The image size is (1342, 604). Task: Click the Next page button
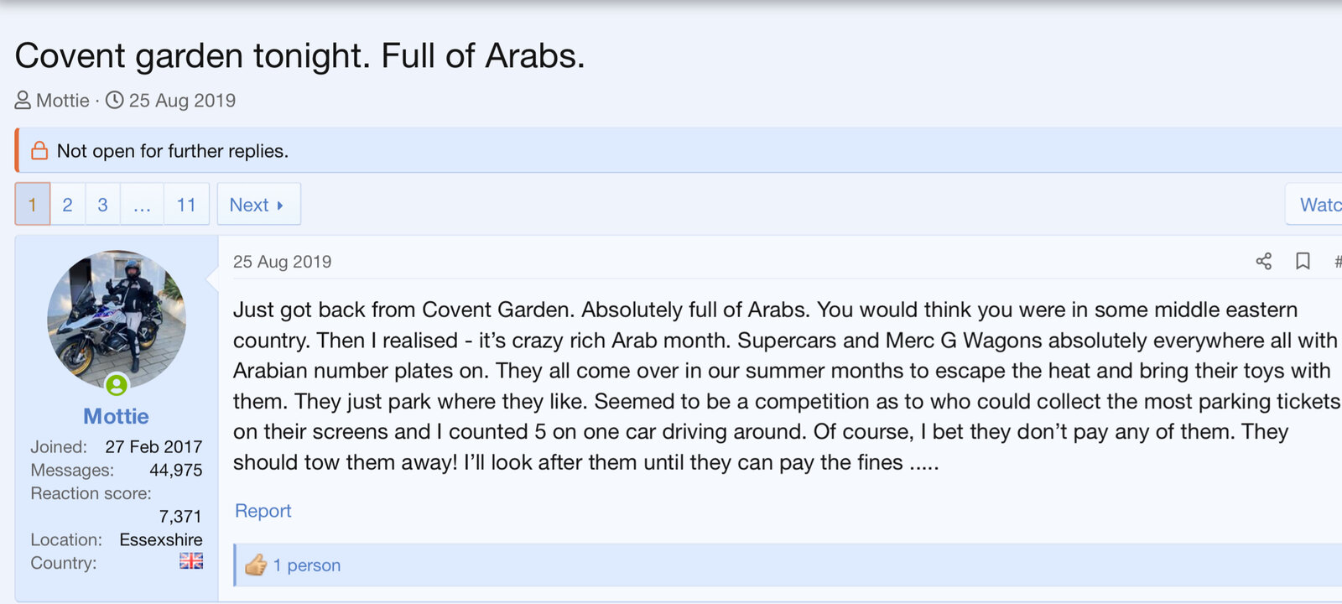257,205
